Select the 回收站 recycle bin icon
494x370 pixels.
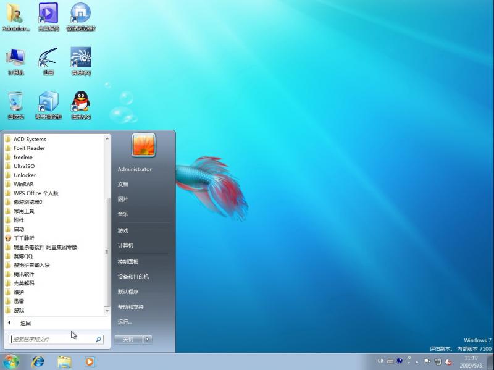pos(16,105)
